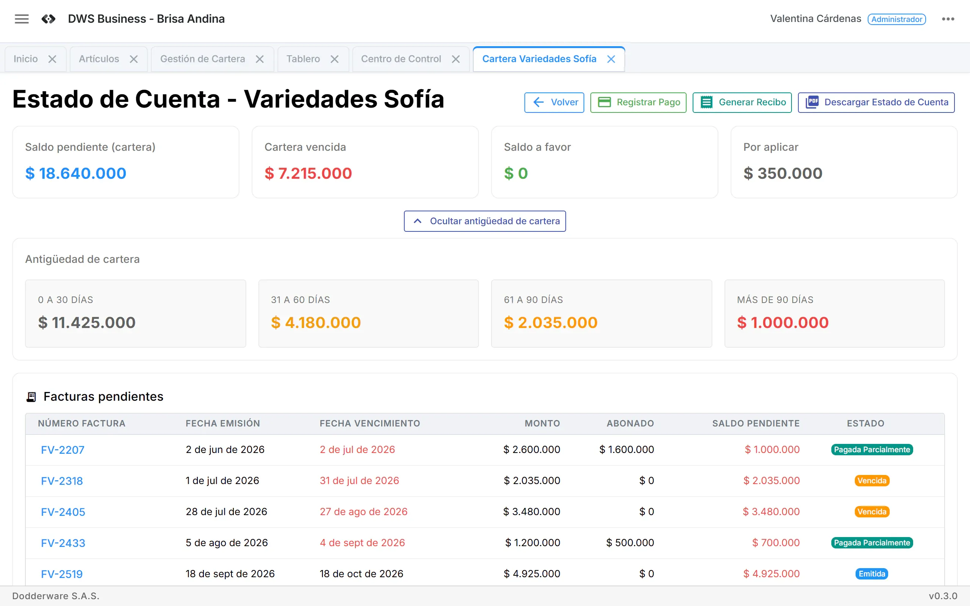The width and height of the screenshot is (970, 606).
Task: Click Registrar Pago button
Action: pos(638,102)
